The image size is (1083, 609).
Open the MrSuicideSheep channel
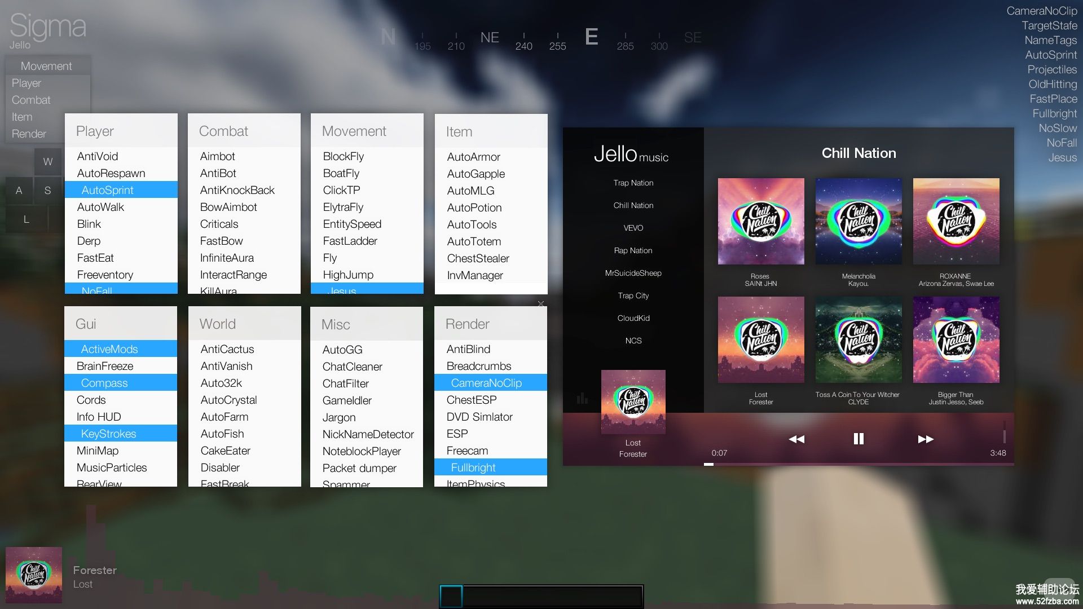633,273
